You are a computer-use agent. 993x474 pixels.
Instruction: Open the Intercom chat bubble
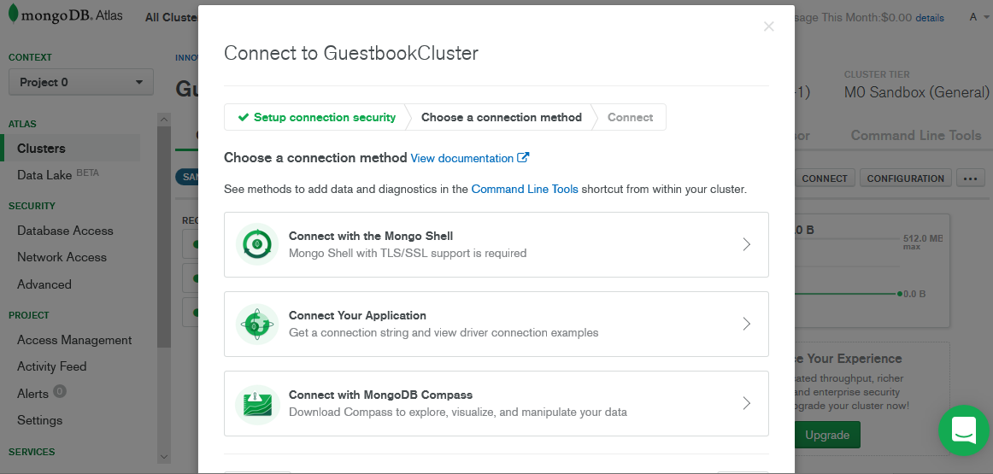coord(963,430)
